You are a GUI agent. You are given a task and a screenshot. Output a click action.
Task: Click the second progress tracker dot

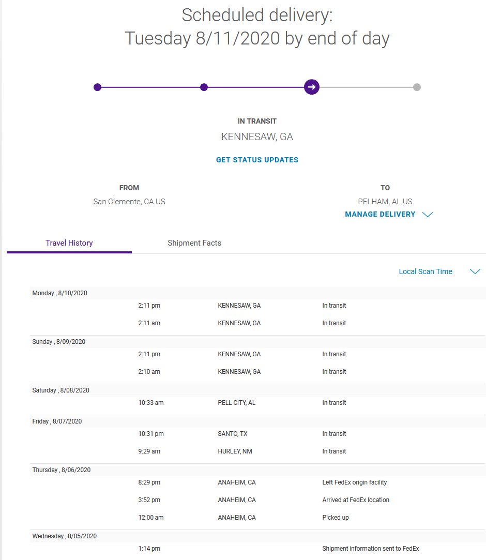pos(204,87)
